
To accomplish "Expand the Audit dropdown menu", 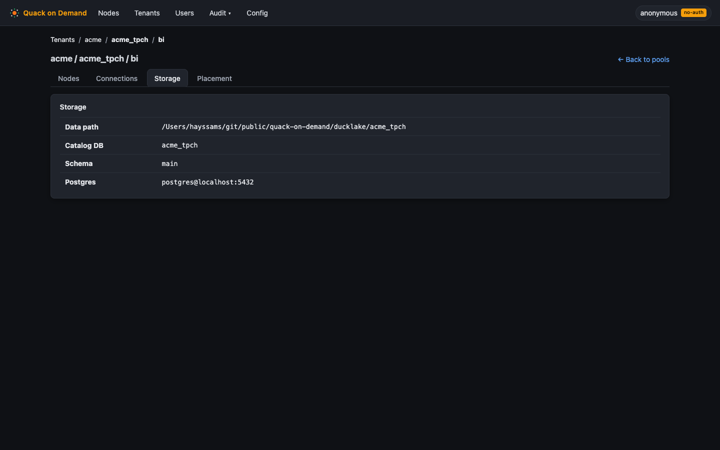I will pos(220,13).
